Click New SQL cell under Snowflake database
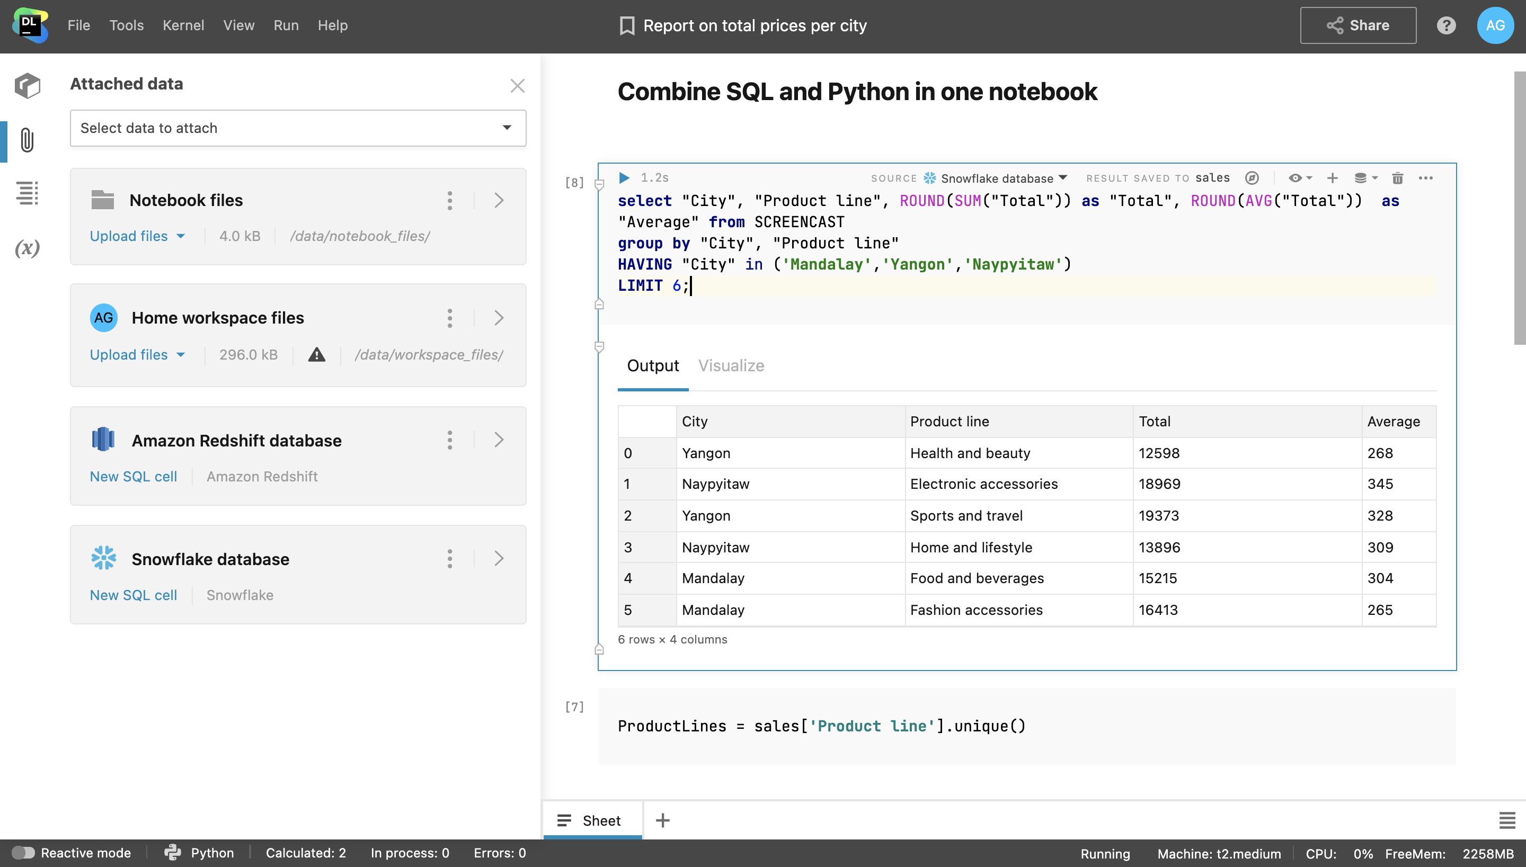 click(x=133, y=595)
